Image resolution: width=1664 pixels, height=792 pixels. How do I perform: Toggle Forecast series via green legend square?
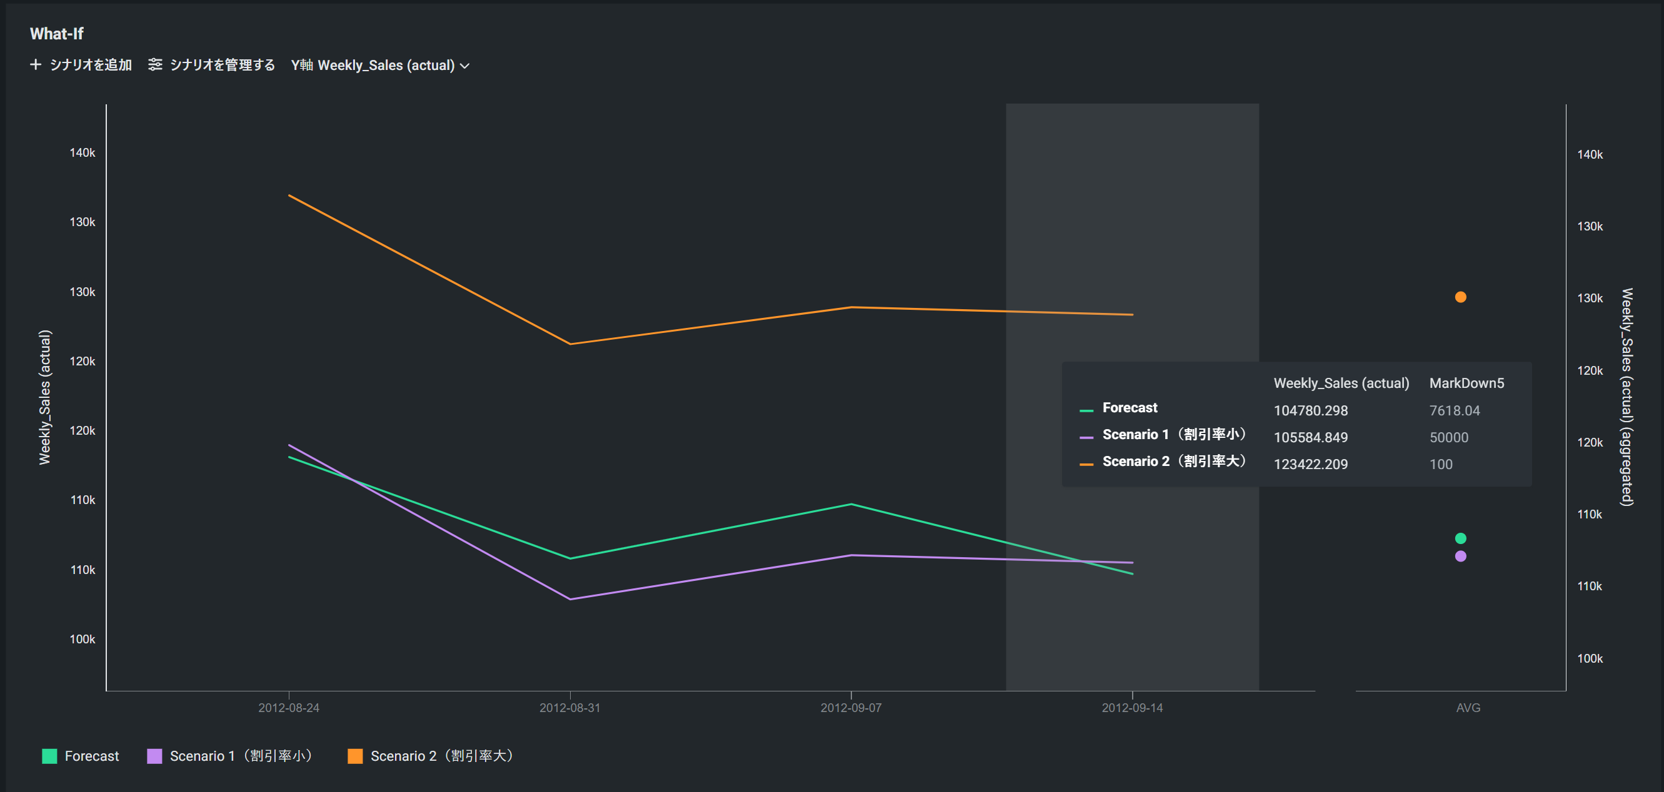pyautogui.click(x=49, y=756)
